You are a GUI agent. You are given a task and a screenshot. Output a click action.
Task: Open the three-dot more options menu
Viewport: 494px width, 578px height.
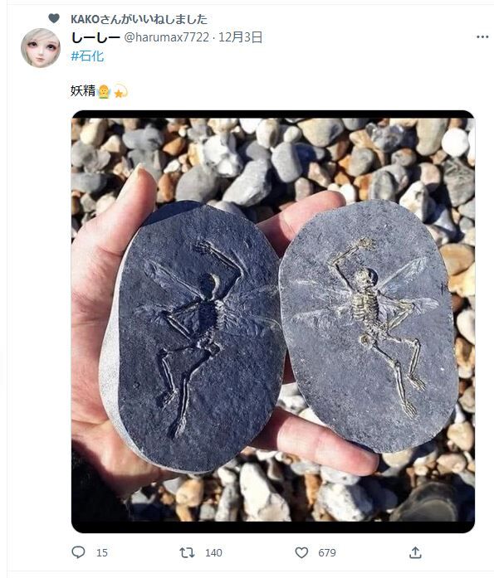pyautogui.click(x=482, y=36)
